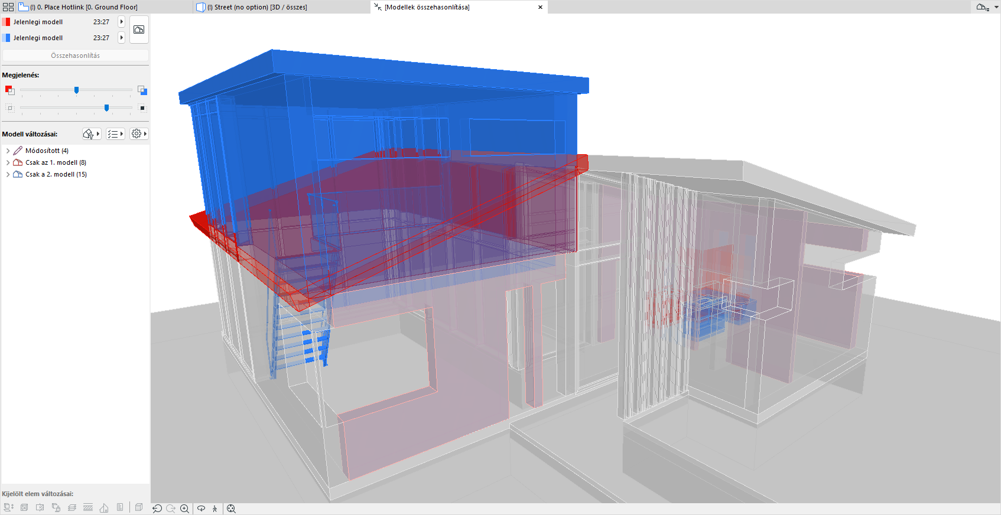Select the Módosított (4) row
This screenshot has width=1001, height=515.
coord(76,151)
